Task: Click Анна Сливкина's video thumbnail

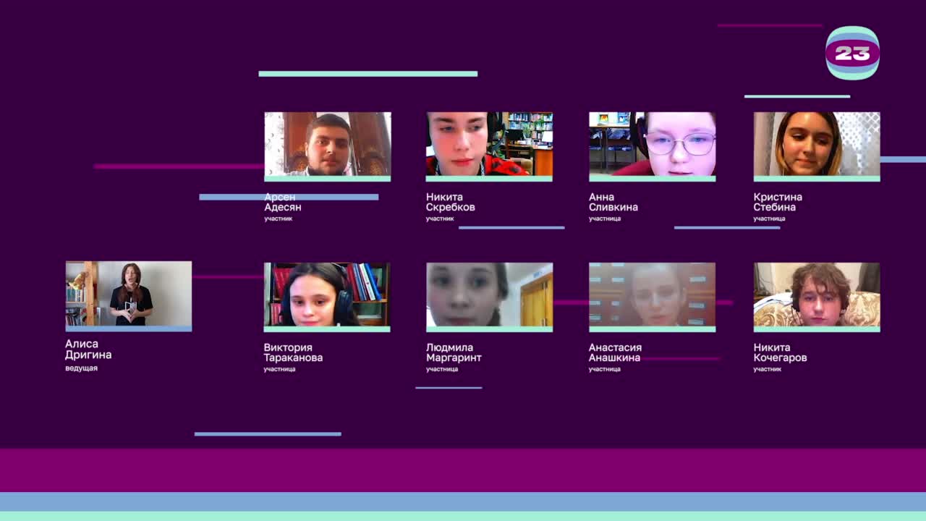Action: click(652, 144)
